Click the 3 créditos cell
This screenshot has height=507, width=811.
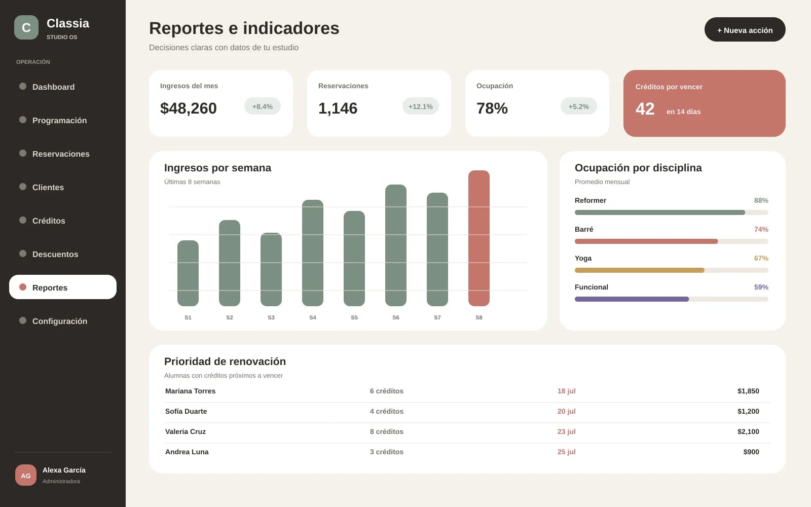point(386,452)
